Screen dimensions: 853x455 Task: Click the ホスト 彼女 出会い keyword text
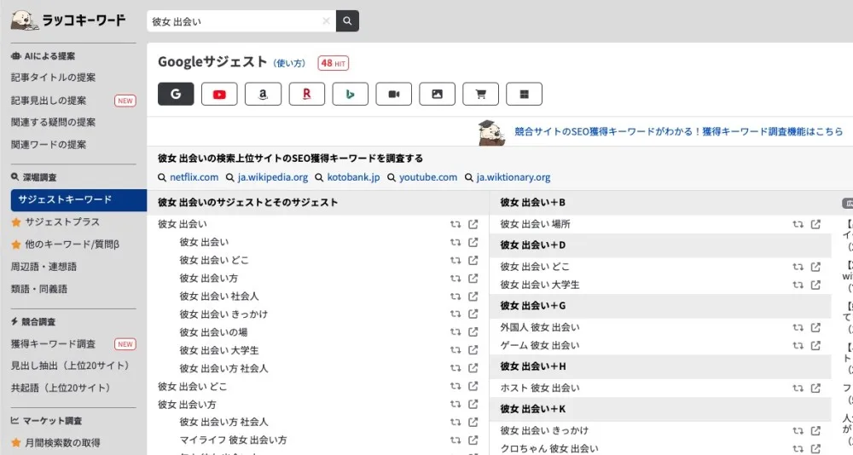click(x=540, y=389)
